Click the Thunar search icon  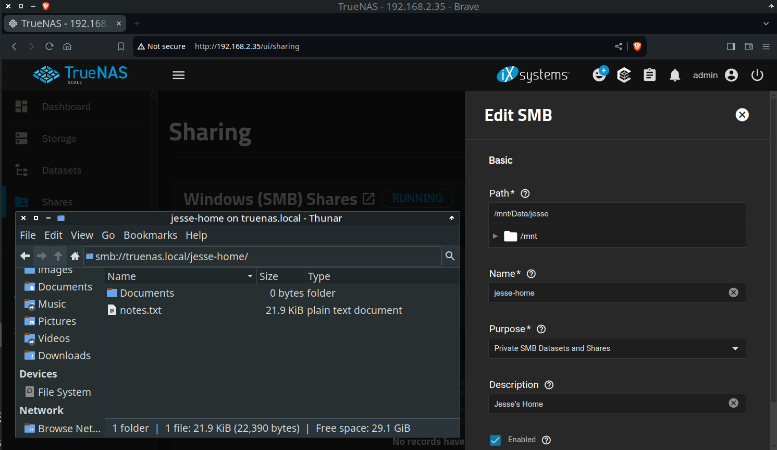click(x=450, y=256)
